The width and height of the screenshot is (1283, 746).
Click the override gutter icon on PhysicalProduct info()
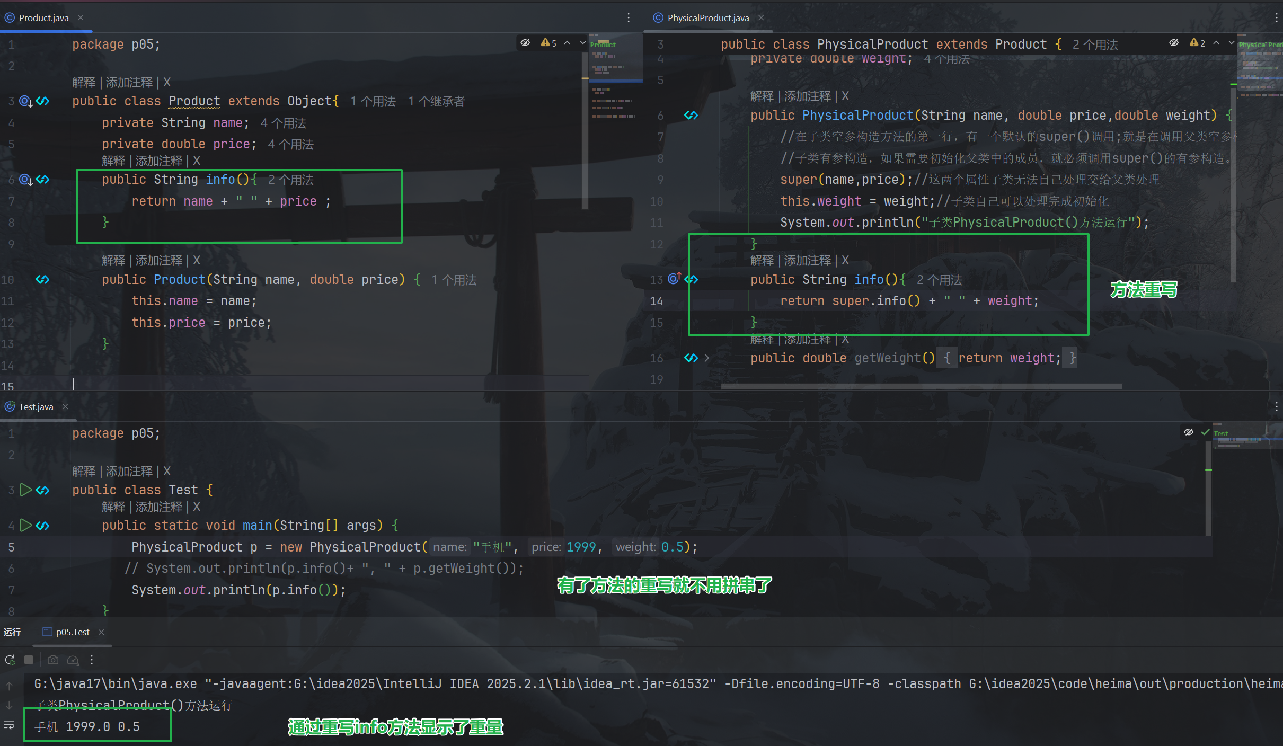tap(674, 279)
